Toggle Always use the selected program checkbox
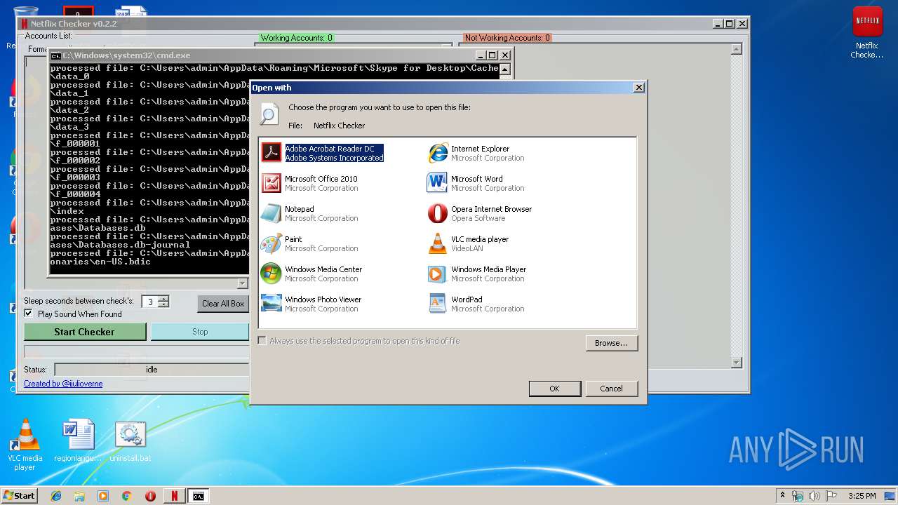 tap(262, 341)
